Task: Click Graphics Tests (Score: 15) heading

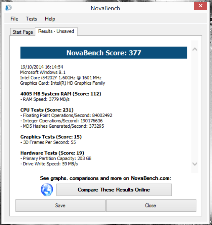Action: pyautogui.click(x=51, y=137)
